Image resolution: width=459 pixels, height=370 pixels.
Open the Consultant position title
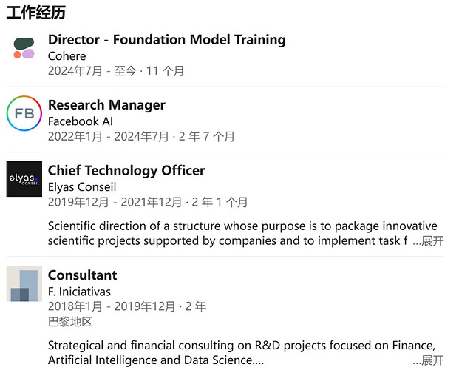pos(83,275)
